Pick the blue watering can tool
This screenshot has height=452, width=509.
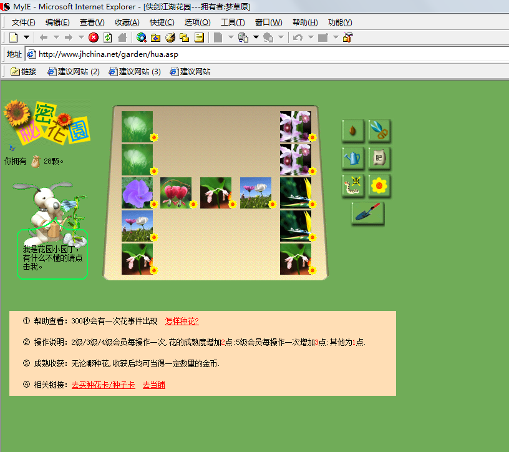(x=353, y=158)
